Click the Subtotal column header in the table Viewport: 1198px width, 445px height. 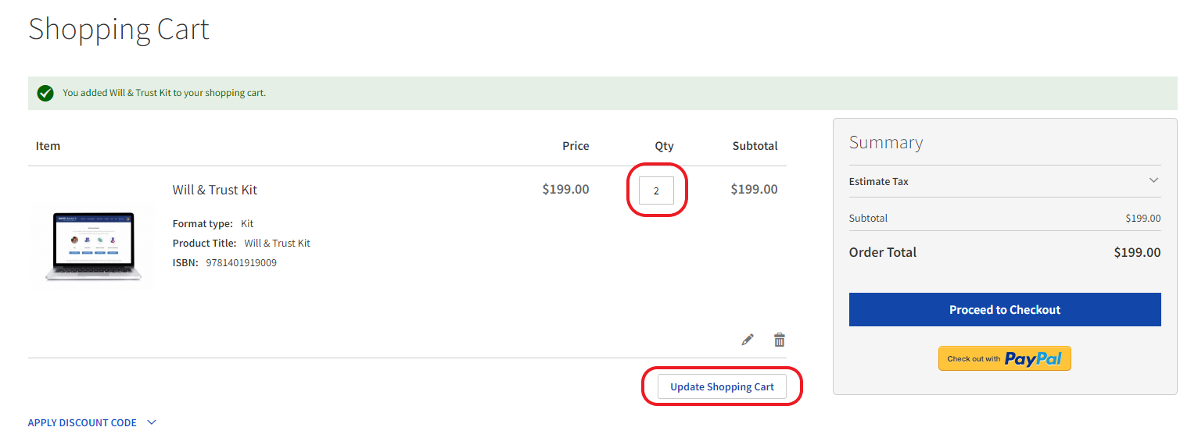755,146
